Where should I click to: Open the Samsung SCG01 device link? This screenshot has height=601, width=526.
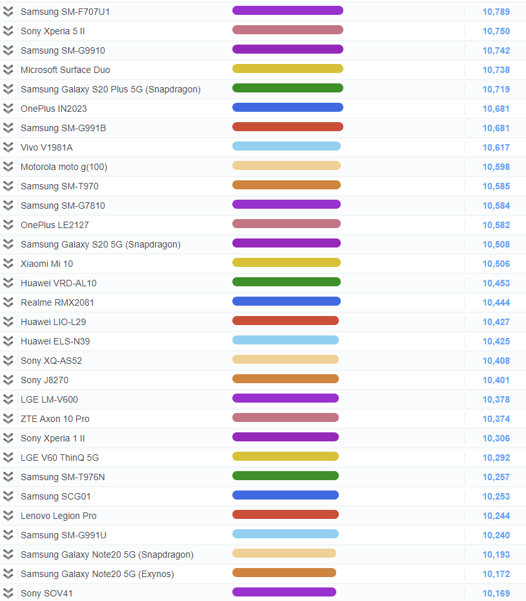click(56, 496)
